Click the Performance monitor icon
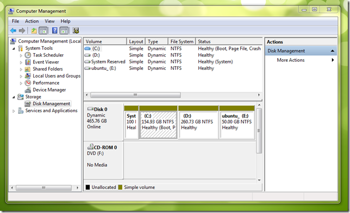The height and width of the screenshot is (213, 350). pos(28,83)
